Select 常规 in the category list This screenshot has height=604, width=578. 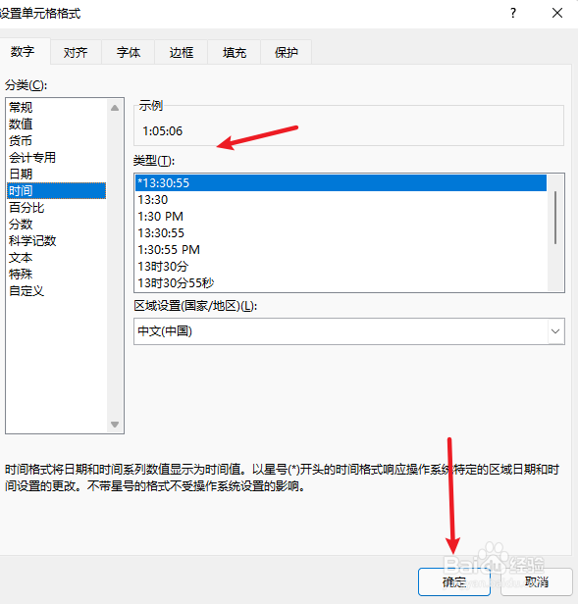tap(56, 107)
